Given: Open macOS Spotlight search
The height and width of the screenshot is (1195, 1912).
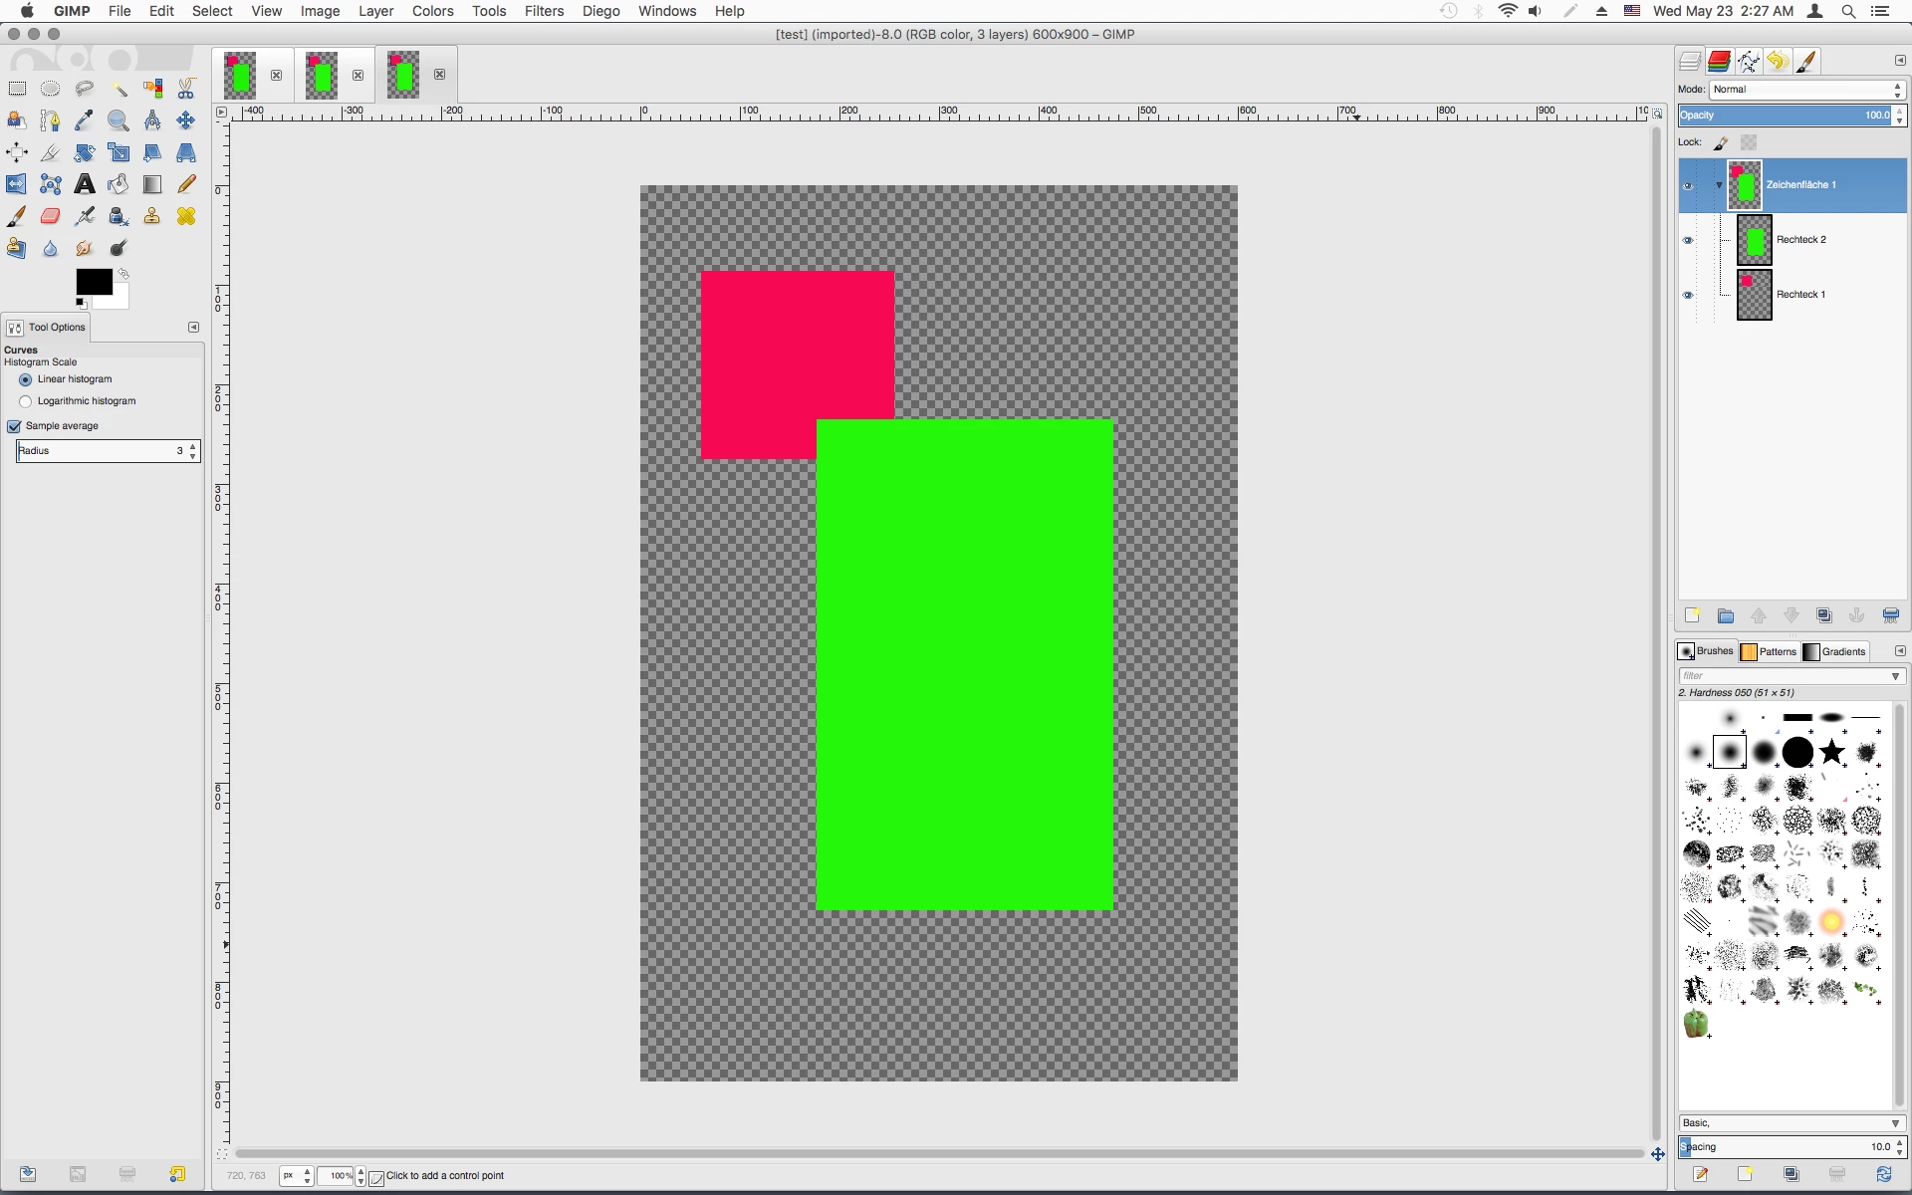Looking at the screenshot, I should 1848,11.
